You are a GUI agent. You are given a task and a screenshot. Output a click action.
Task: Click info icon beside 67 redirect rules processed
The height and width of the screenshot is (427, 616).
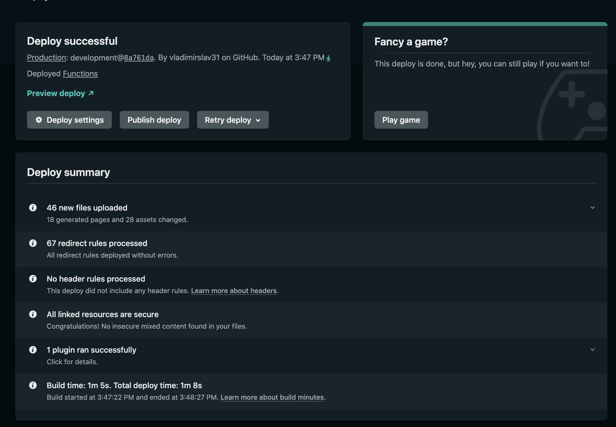[33, 243]
